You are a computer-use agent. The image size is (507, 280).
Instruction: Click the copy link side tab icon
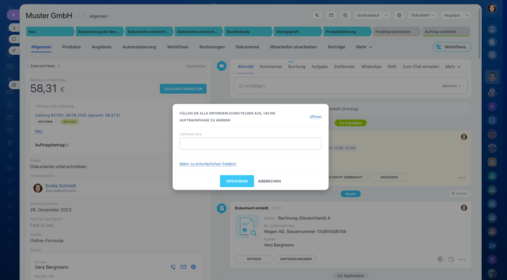[x=14, y=50]
